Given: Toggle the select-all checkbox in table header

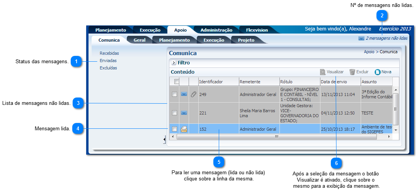Looking at the screenshot, I should point(177,82).
